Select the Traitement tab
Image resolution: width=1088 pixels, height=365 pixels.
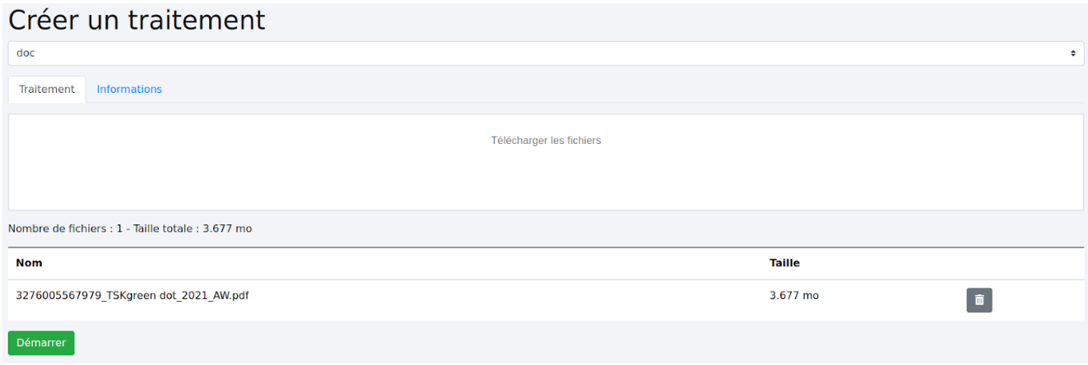click(x=47, y=90)
